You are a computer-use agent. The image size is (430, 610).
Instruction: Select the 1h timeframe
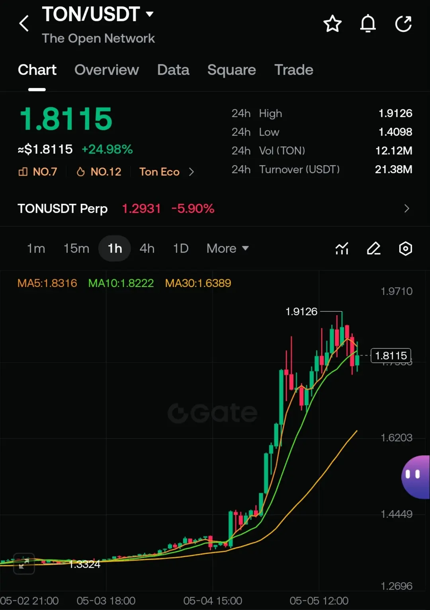(x=115, y=249)
